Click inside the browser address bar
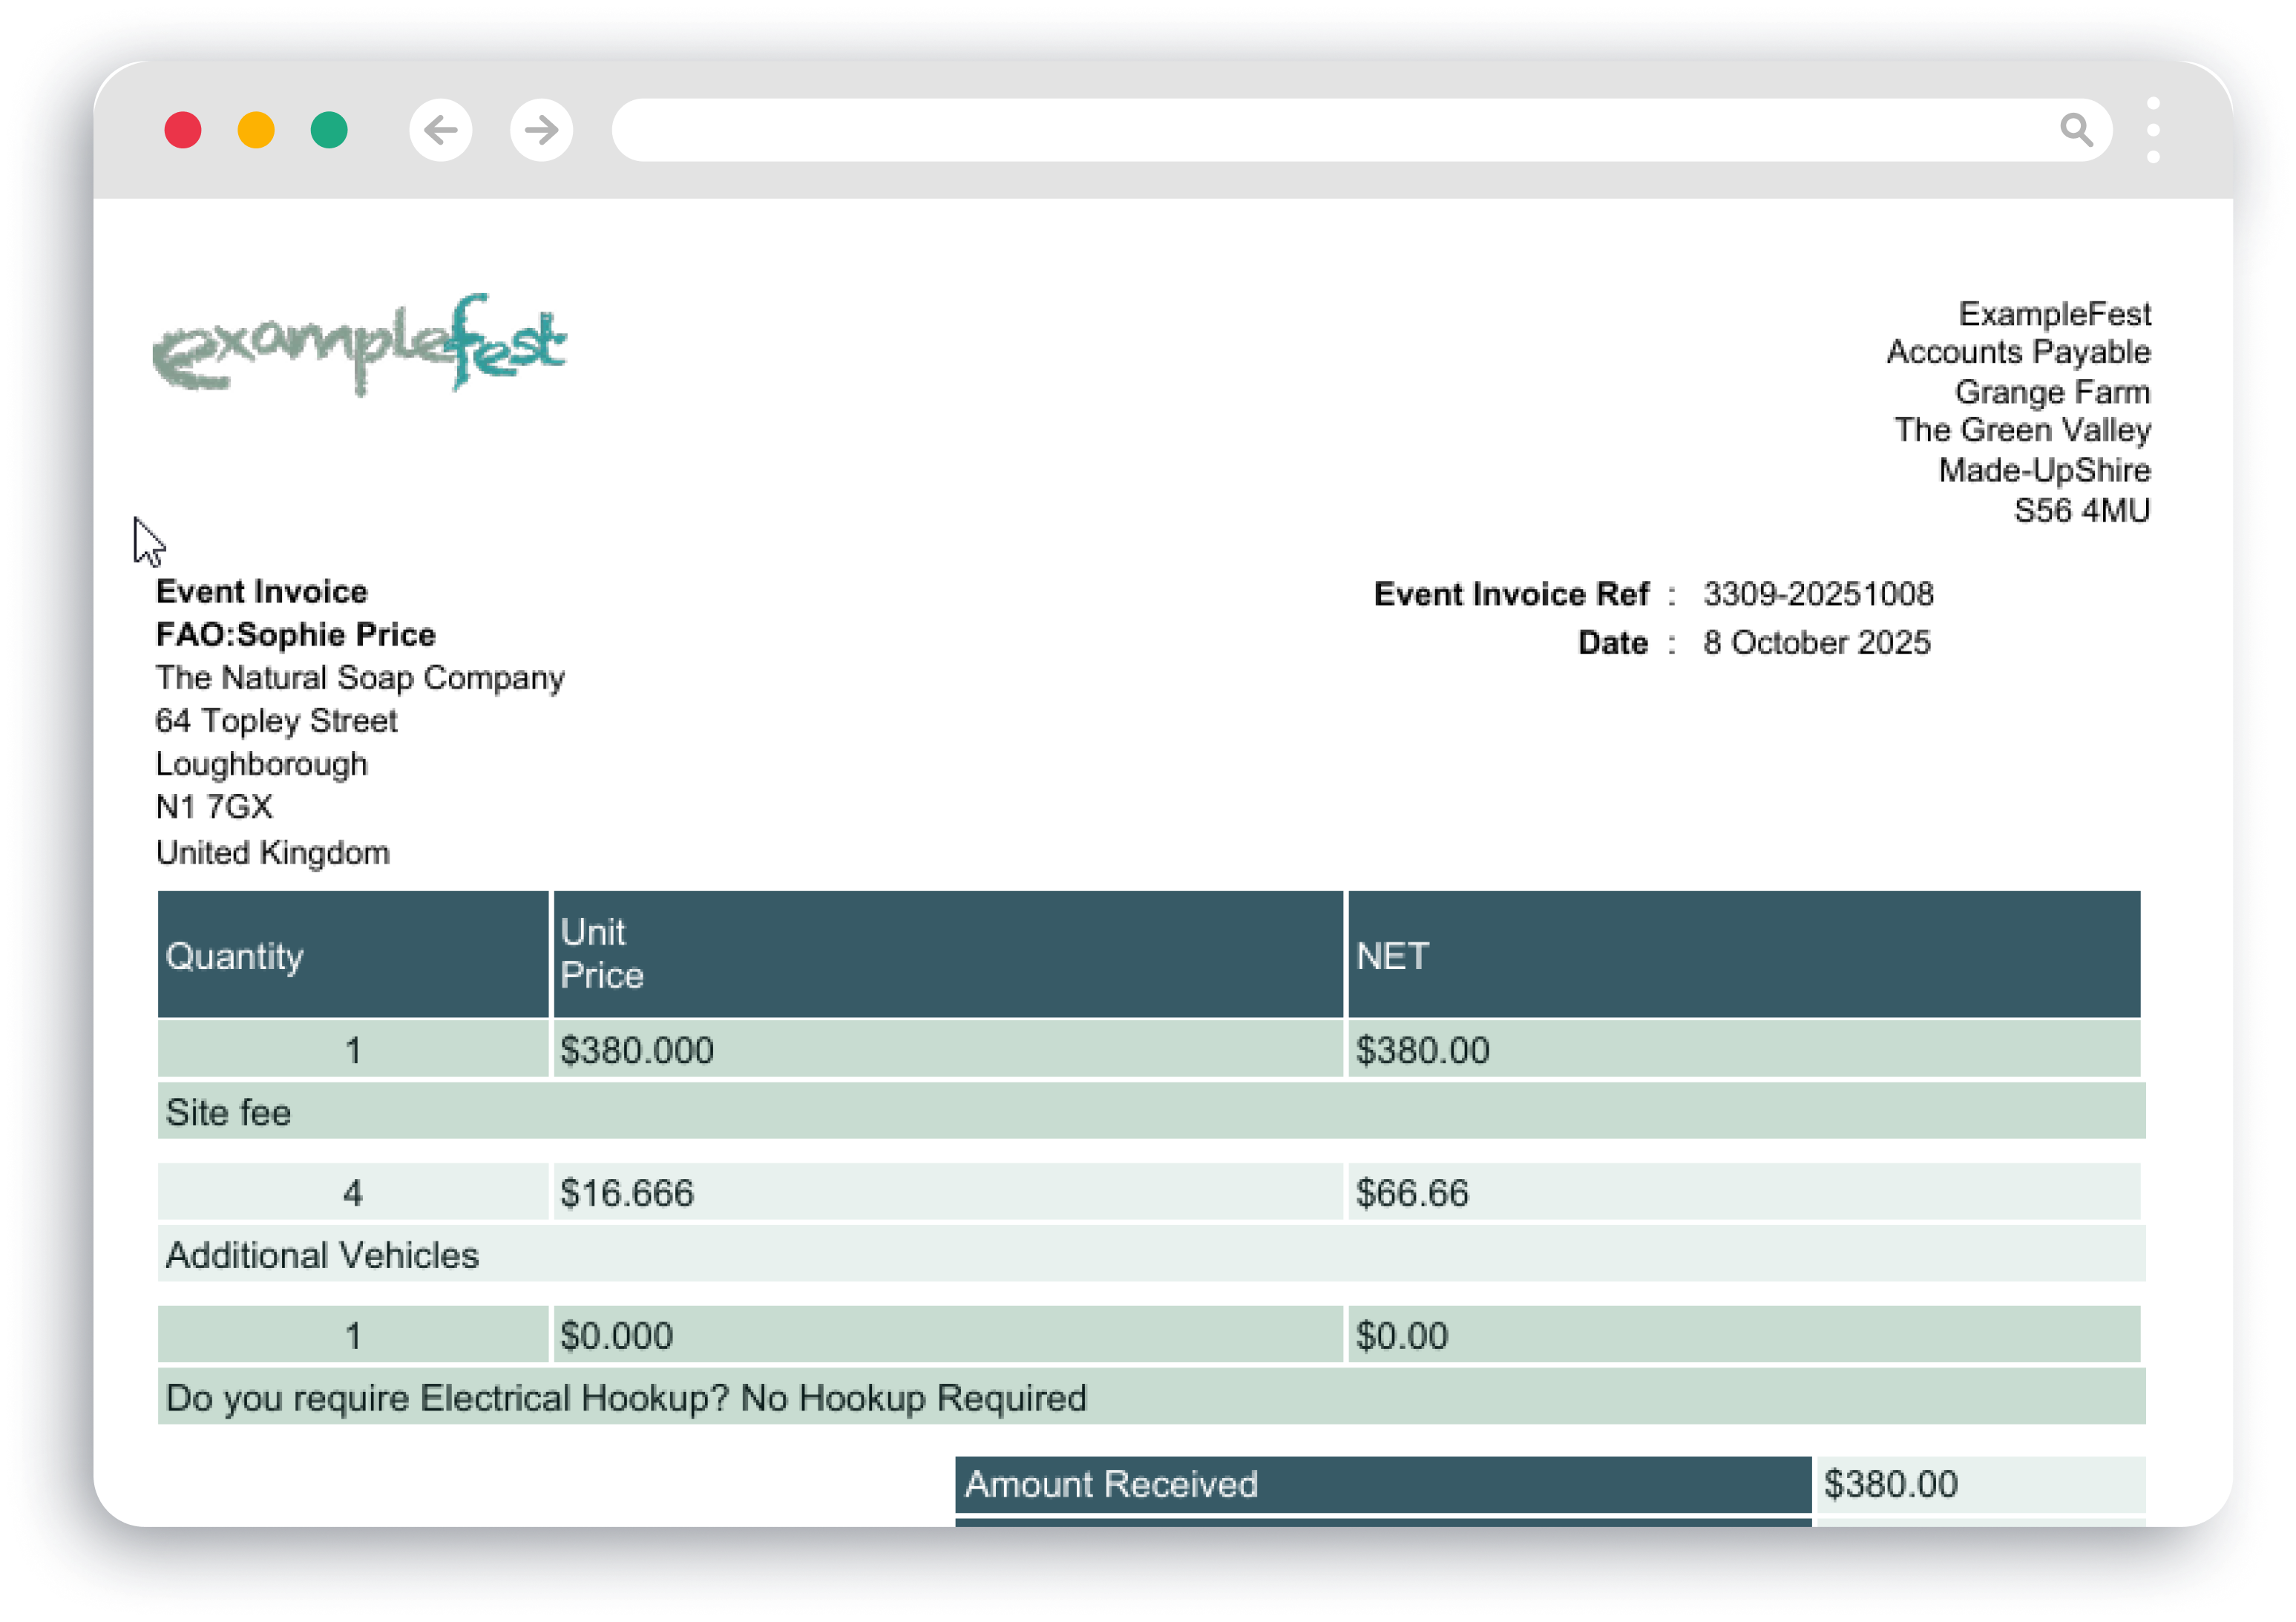 coord(1300,130)
